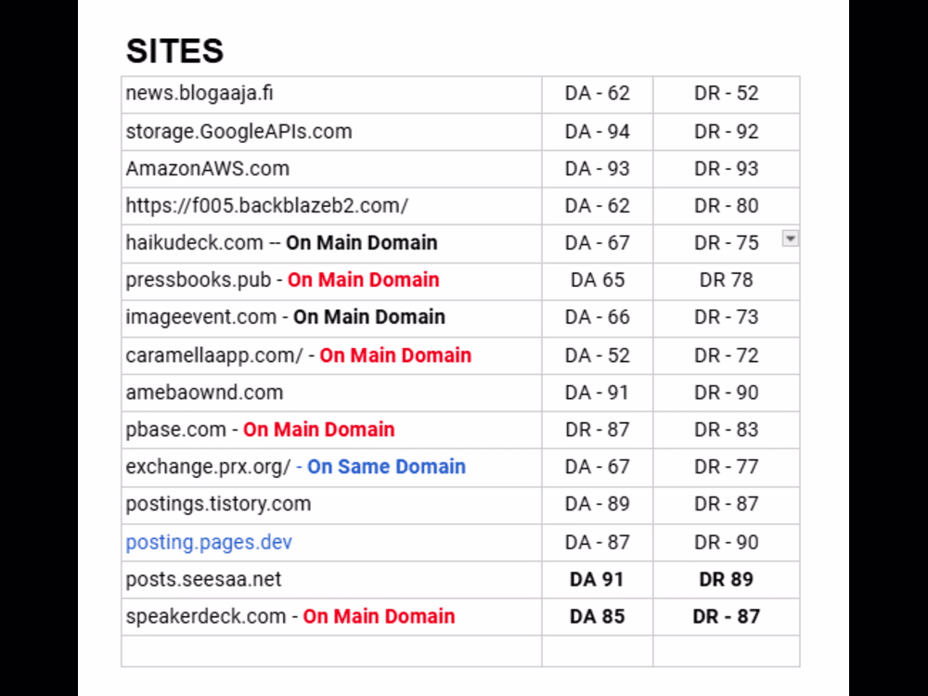The width and height of the screenshot is (928, 696).
Task: Open the dropdown arrow in the haikudeck row
Action: pyautogui.click(x=790, y=239)
